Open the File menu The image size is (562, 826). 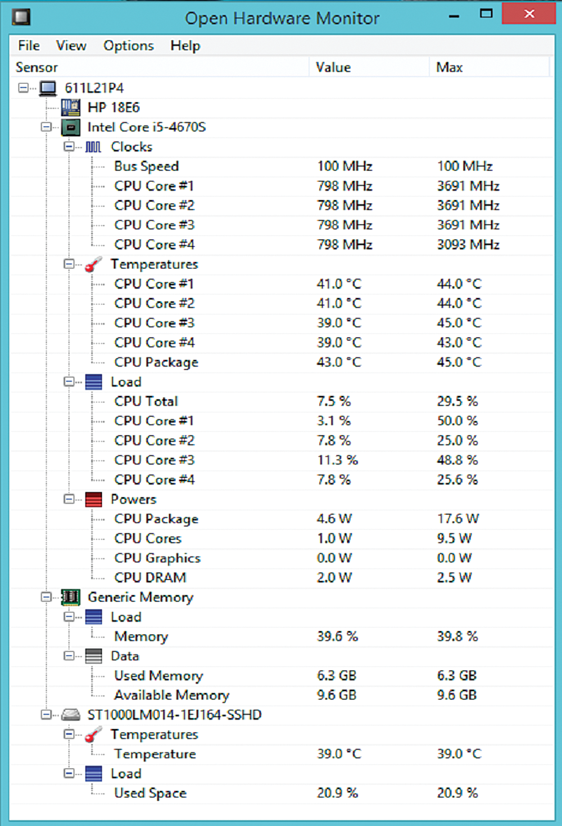(x=29, y=46)
